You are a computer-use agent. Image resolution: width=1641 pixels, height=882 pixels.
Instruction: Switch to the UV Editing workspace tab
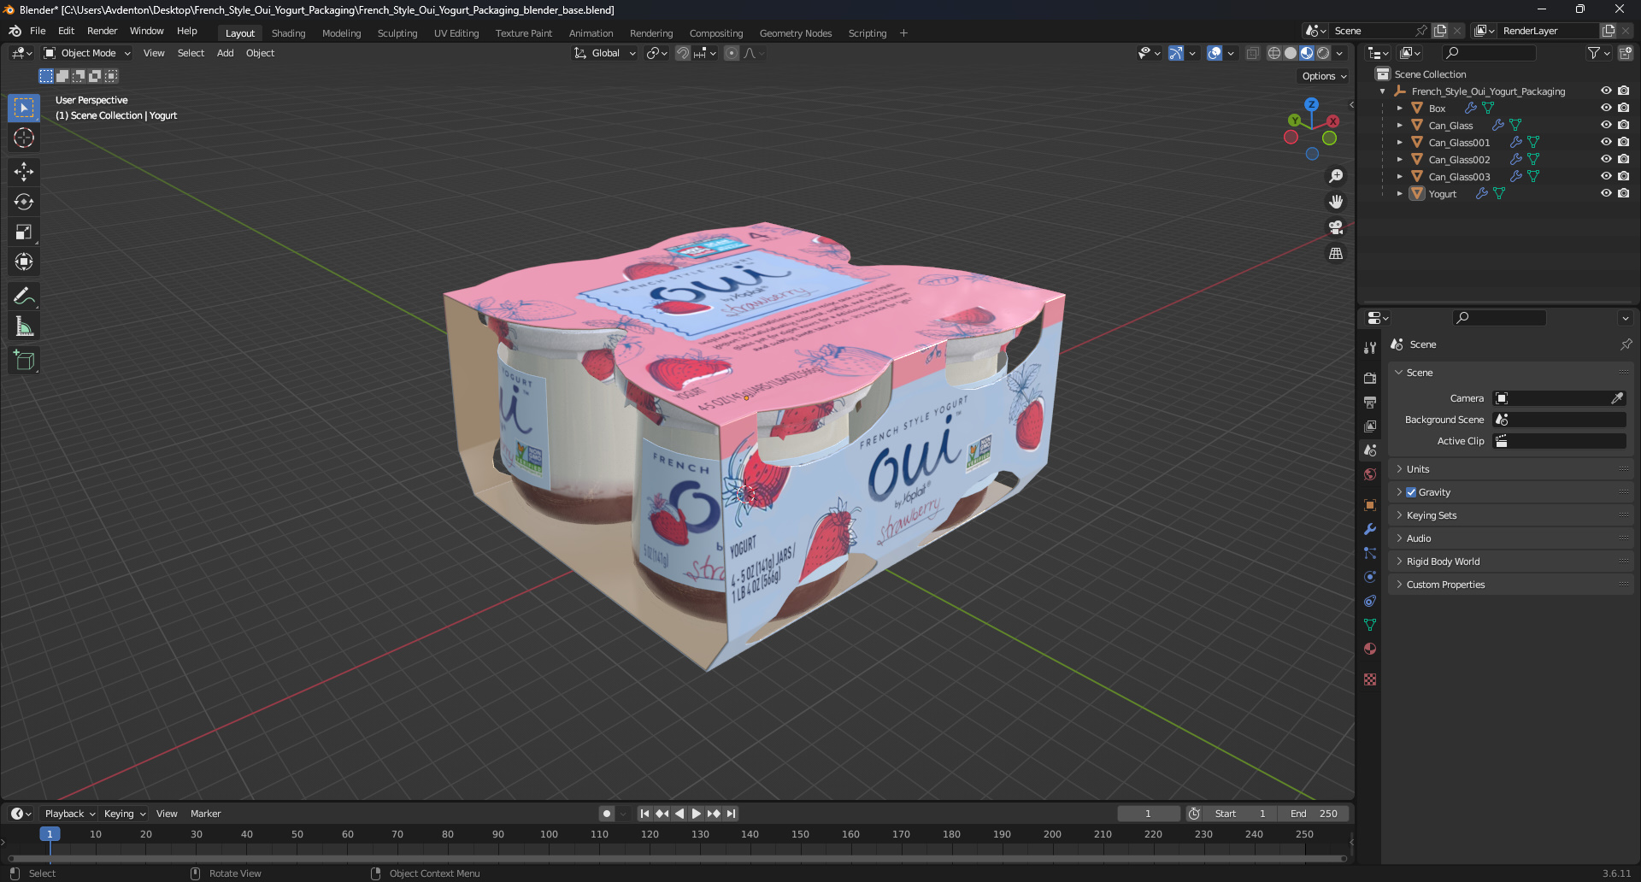point(456,33)
